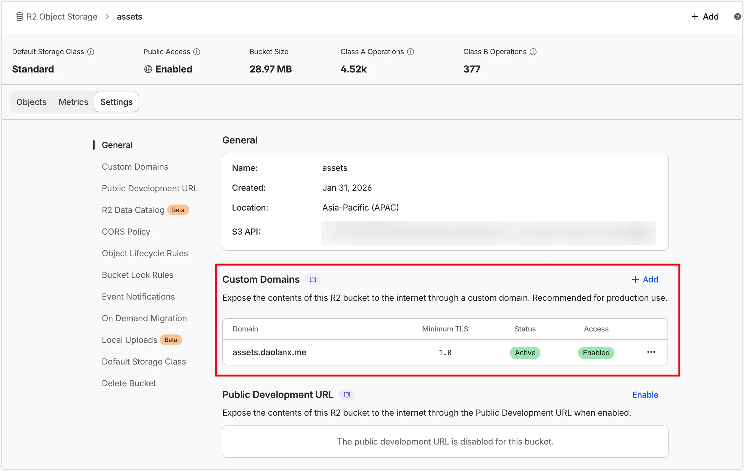Click the R2 Object Storage database icon

click(19, 17)
